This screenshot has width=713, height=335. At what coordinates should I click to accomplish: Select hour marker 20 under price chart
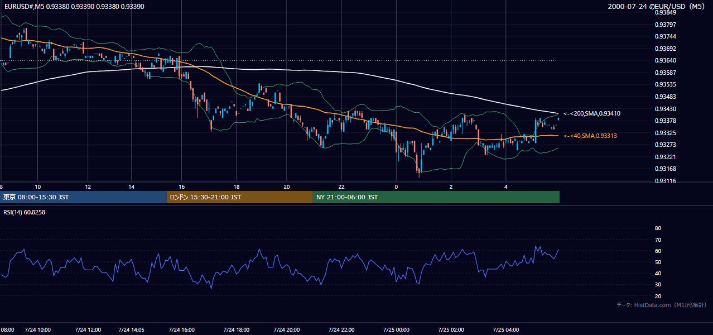coord(287,186)
